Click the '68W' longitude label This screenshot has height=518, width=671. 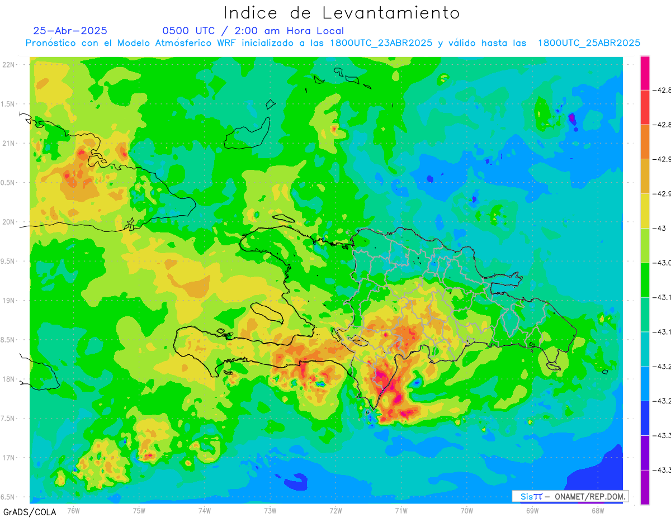(x=598, y=510)
